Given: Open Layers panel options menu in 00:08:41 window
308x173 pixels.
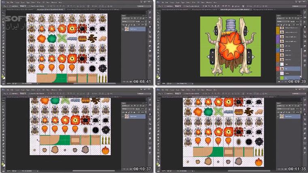Looking at the screenshot, I should [x=147, y=15].
